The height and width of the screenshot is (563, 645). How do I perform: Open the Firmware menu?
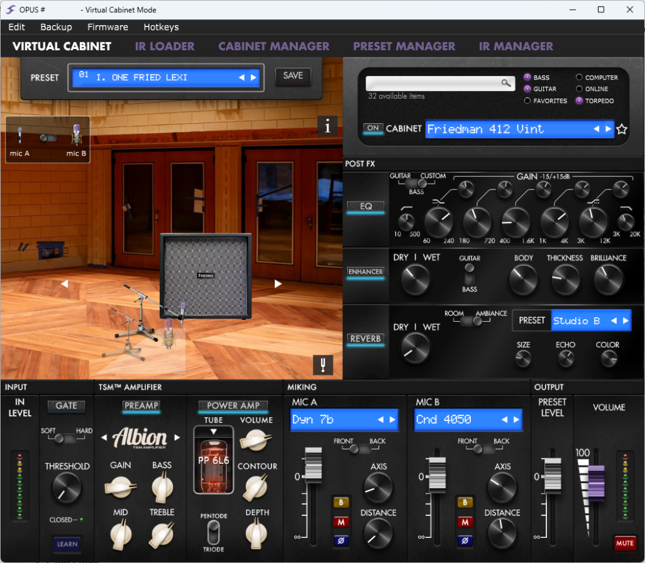(108, 27)
